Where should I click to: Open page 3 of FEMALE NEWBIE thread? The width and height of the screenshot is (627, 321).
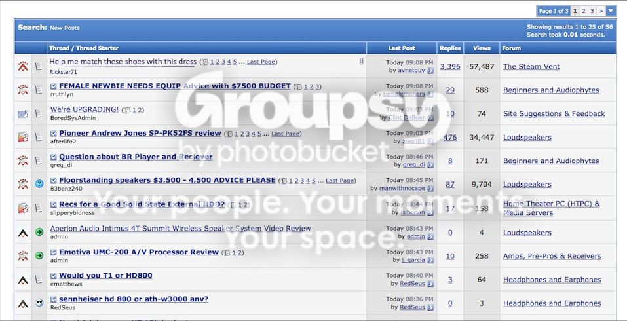coord(317,86)
